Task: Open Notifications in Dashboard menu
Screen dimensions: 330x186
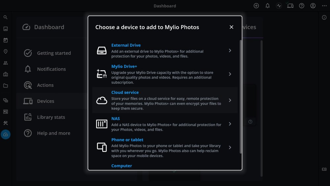Action: [51, 69]
